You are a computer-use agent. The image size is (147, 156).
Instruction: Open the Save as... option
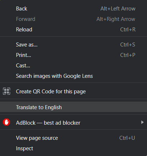pyautogui.click(x=73, y=45)
